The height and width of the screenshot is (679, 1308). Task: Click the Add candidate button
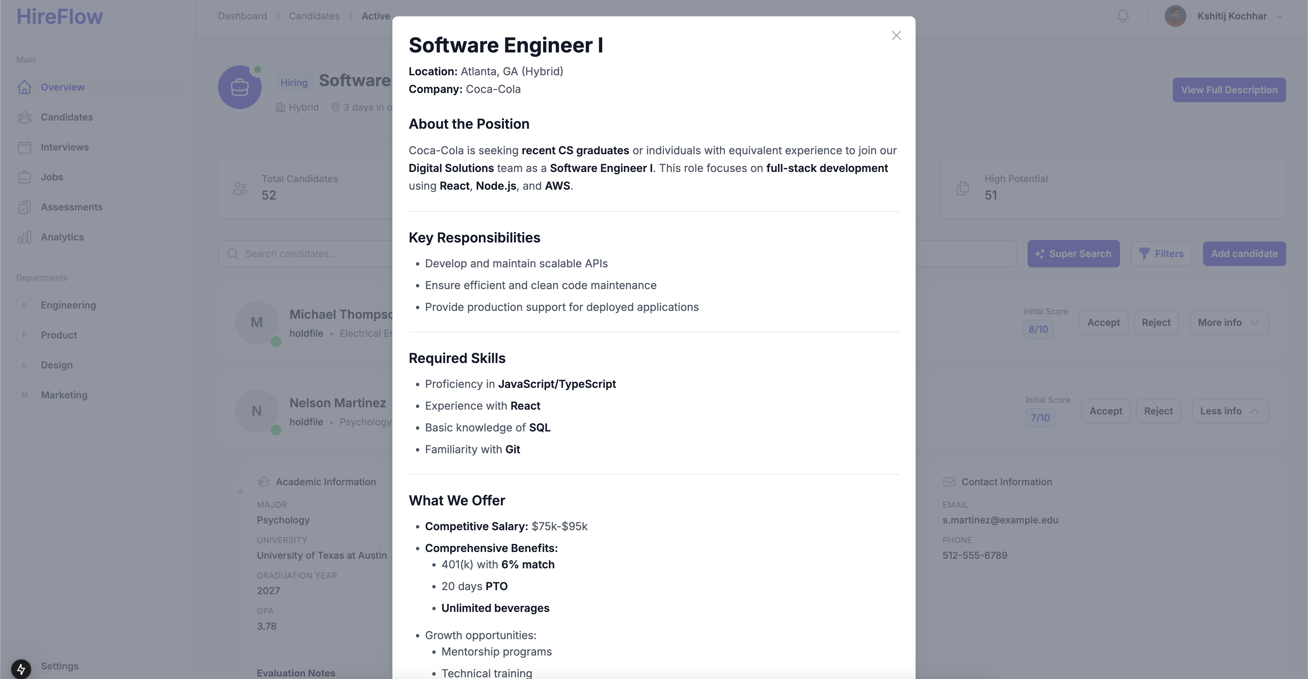[x=1244, y=254]
